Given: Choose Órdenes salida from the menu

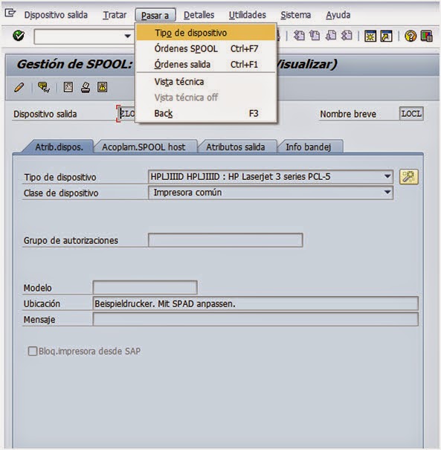Looking at the screenshot, I should [x=205, y=64].
